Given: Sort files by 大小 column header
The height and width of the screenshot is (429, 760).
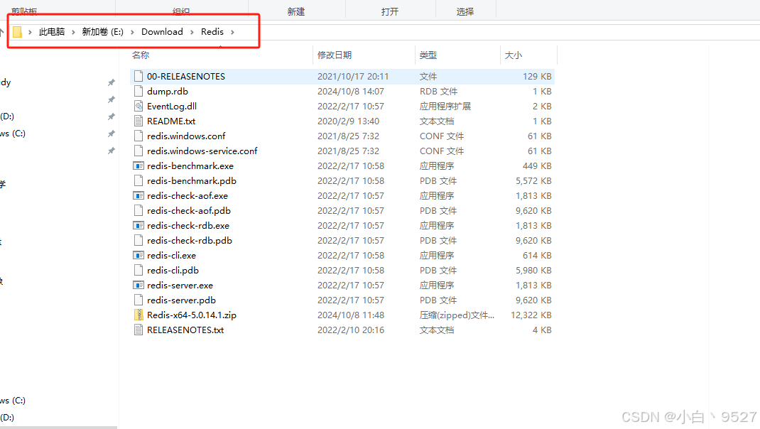Looking at the screenshot, I should point(514,55).
